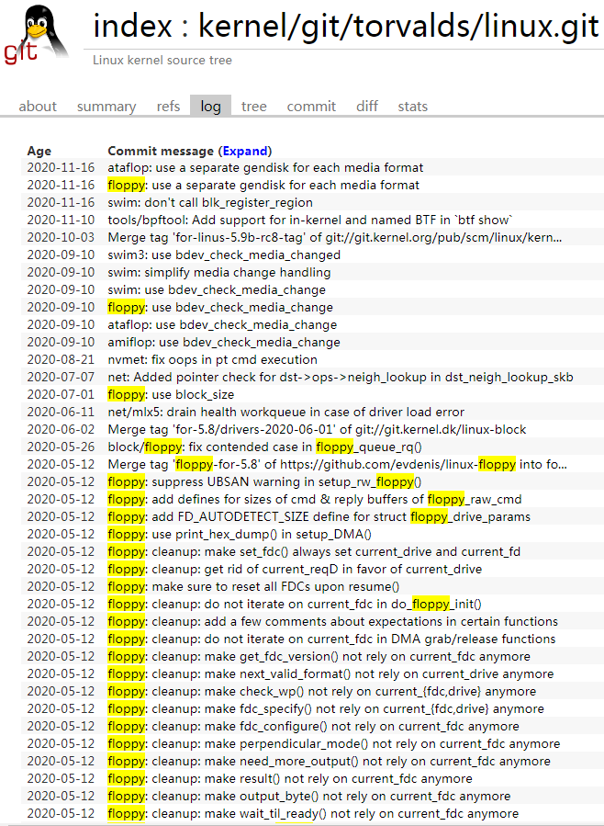Open commit 'floppy: use print_hex_dump() in setup_DMA()'
604x826 pixels.
[x=240, y=533]
